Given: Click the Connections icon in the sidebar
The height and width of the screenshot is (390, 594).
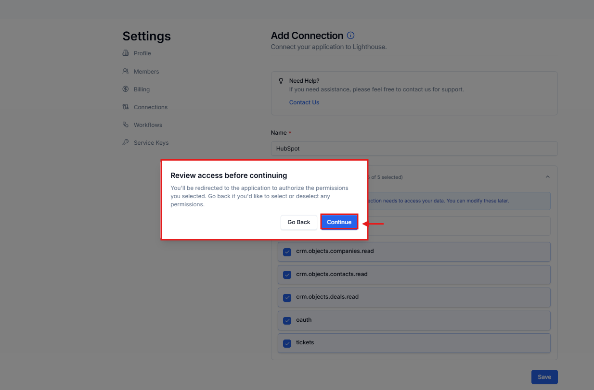Looking at the screenshot, I should point(126,107).
